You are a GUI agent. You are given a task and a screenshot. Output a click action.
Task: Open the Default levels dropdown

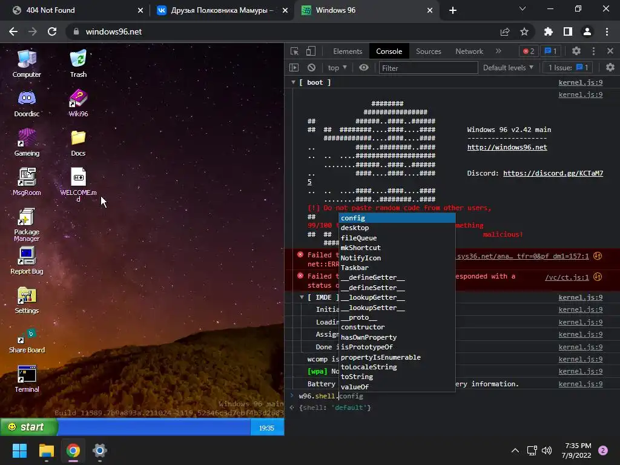coord(508,68)
